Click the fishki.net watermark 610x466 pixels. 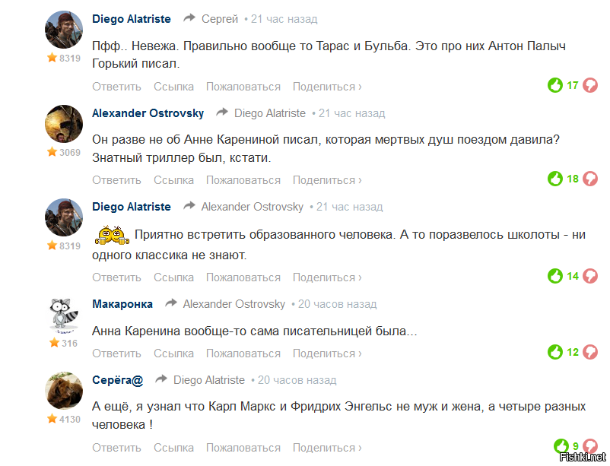click(x=581, y=458)
